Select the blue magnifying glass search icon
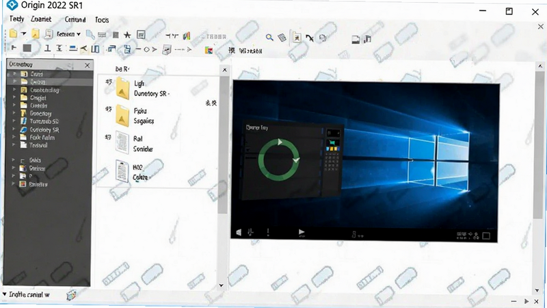547x308 pixels. pyautogui.click(x=269, y=37)
